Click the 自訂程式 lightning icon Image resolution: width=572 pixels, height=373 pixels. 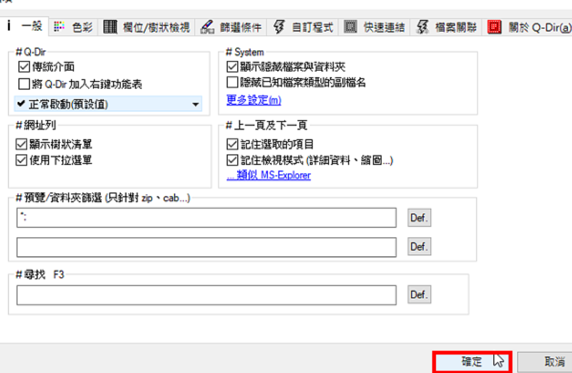point(279,27)
